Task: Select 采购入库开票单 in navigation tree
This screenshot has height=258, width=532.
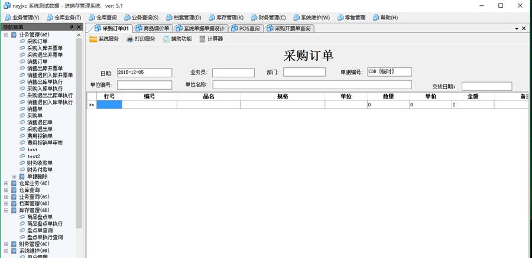Action: tap(45, 48)
